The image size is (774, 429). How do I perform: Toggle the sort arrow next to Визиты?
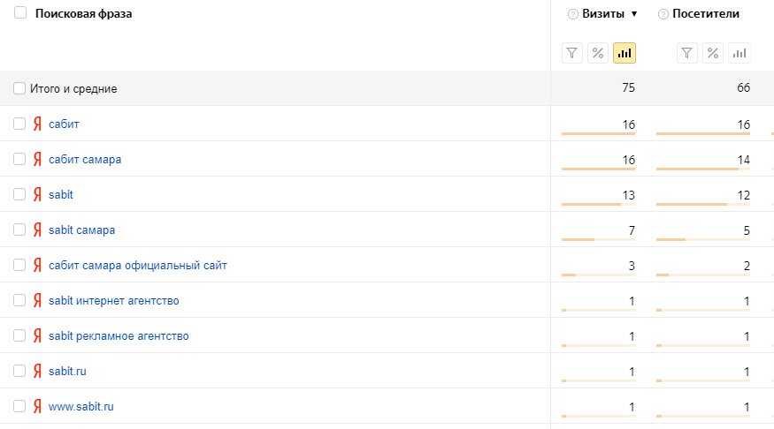(634, 14)
